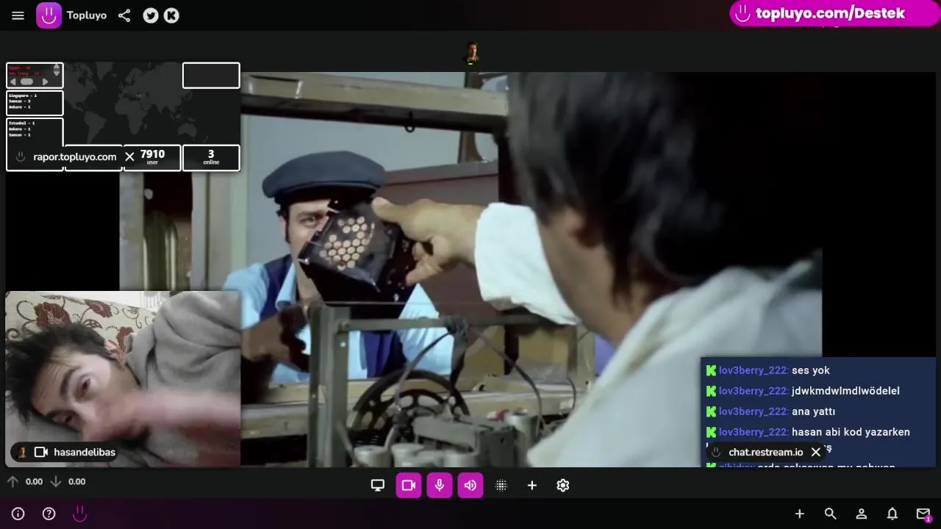Open the hamburger menu in the header

[x=18, y=15]
